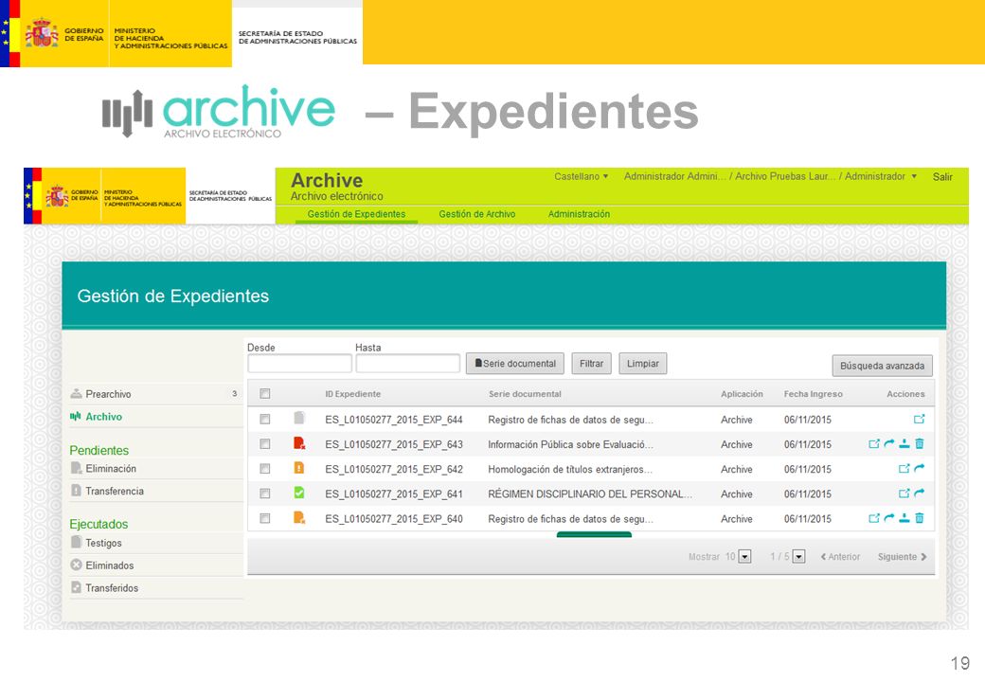The width and height of the screenshot is (985, 682).
Task: Click forward arrow icon for EXP_641
Action: coord(920,494)
